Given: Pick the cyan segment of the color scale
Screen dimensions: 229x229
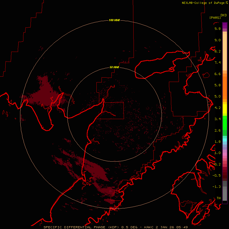Looking at the screenshot, I should coord(225,140).
